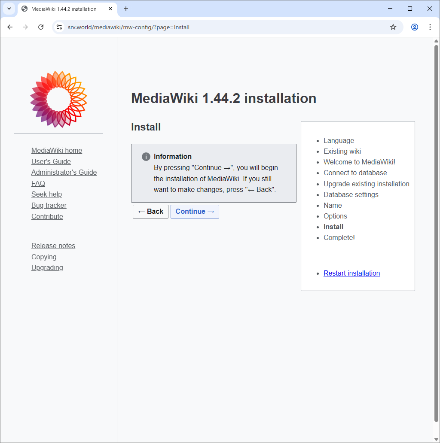This screenshot has width=440, height=443.
Task: Open Chrome's three-dot menu
Action: coord(430,27)
